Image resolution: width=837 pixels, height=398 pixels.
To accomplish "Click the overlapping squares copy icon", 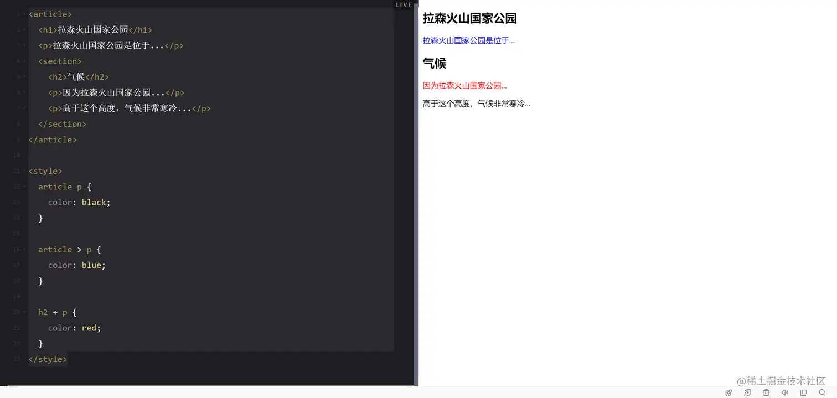I will [x=804, y=392].
